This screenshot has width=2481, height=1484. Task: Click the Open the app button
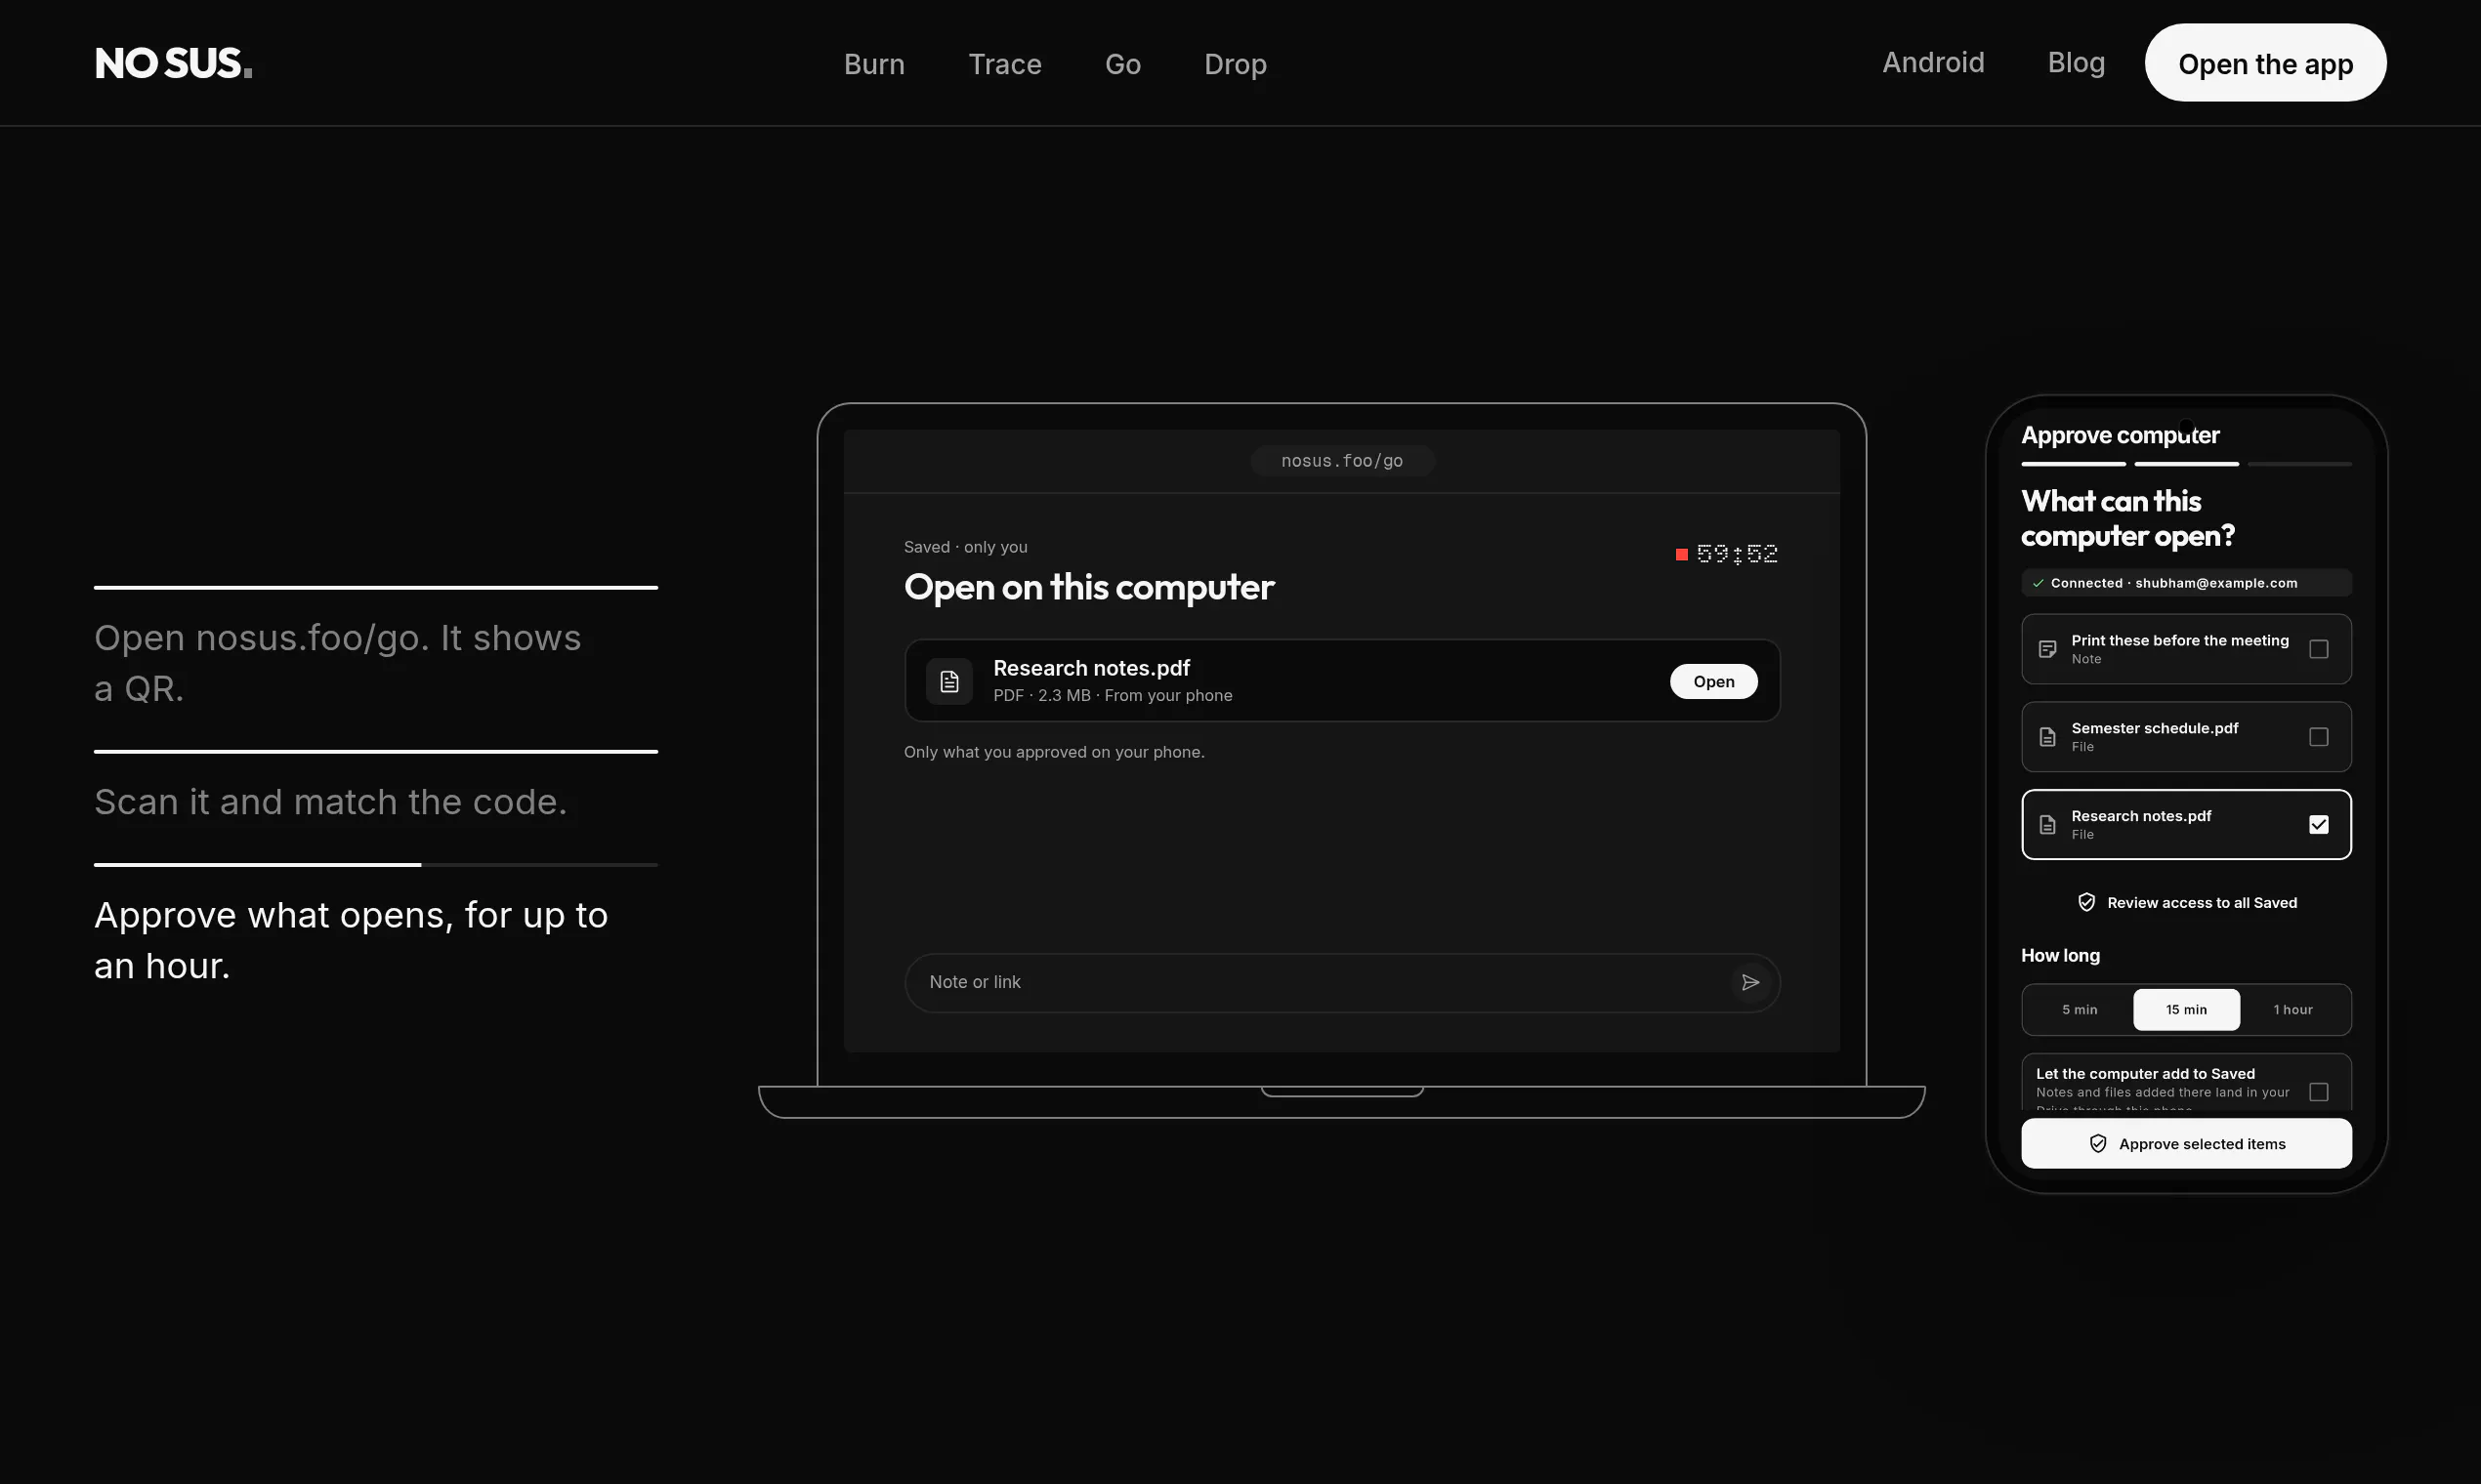2265,63
